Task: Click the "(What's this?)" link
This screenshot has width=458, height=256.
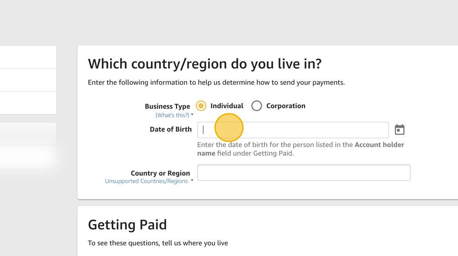Action: pos(172,115)
